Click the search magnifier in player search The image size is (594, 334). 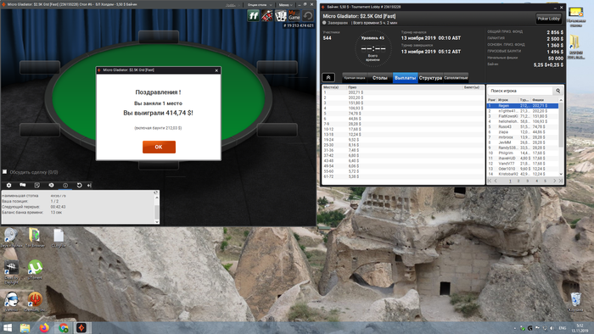click(x=558, y=91)
